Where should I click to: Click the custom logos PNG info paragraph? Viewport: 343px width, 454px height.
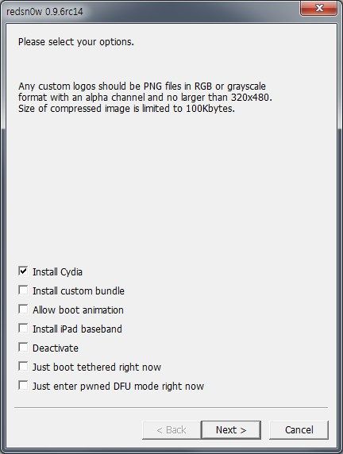[x=145, y=98]
